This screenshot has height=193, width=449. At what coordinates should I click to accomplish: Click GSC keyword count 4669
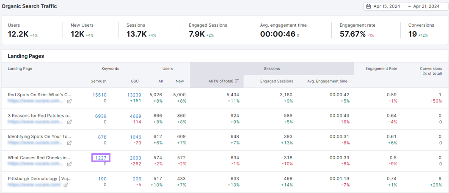135,116
